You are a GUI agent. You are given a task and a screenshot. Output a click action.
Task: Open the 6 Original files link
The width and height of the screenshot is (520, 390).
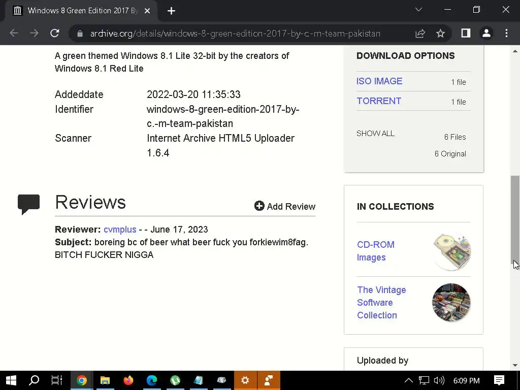click(x=450, y=154)
